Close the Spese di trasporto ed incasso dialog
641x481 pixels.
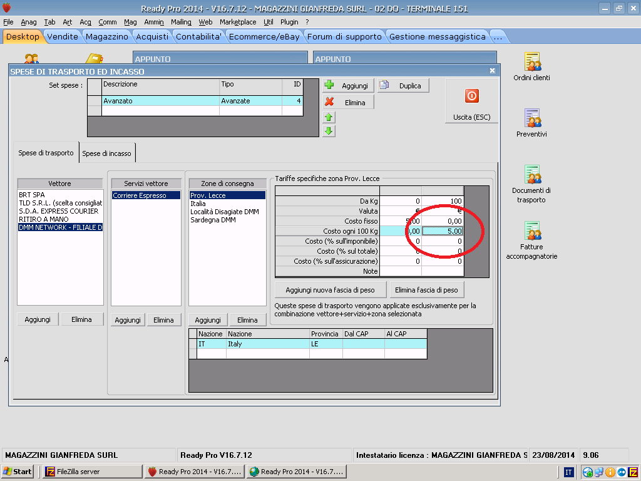[x=492, y=71]
